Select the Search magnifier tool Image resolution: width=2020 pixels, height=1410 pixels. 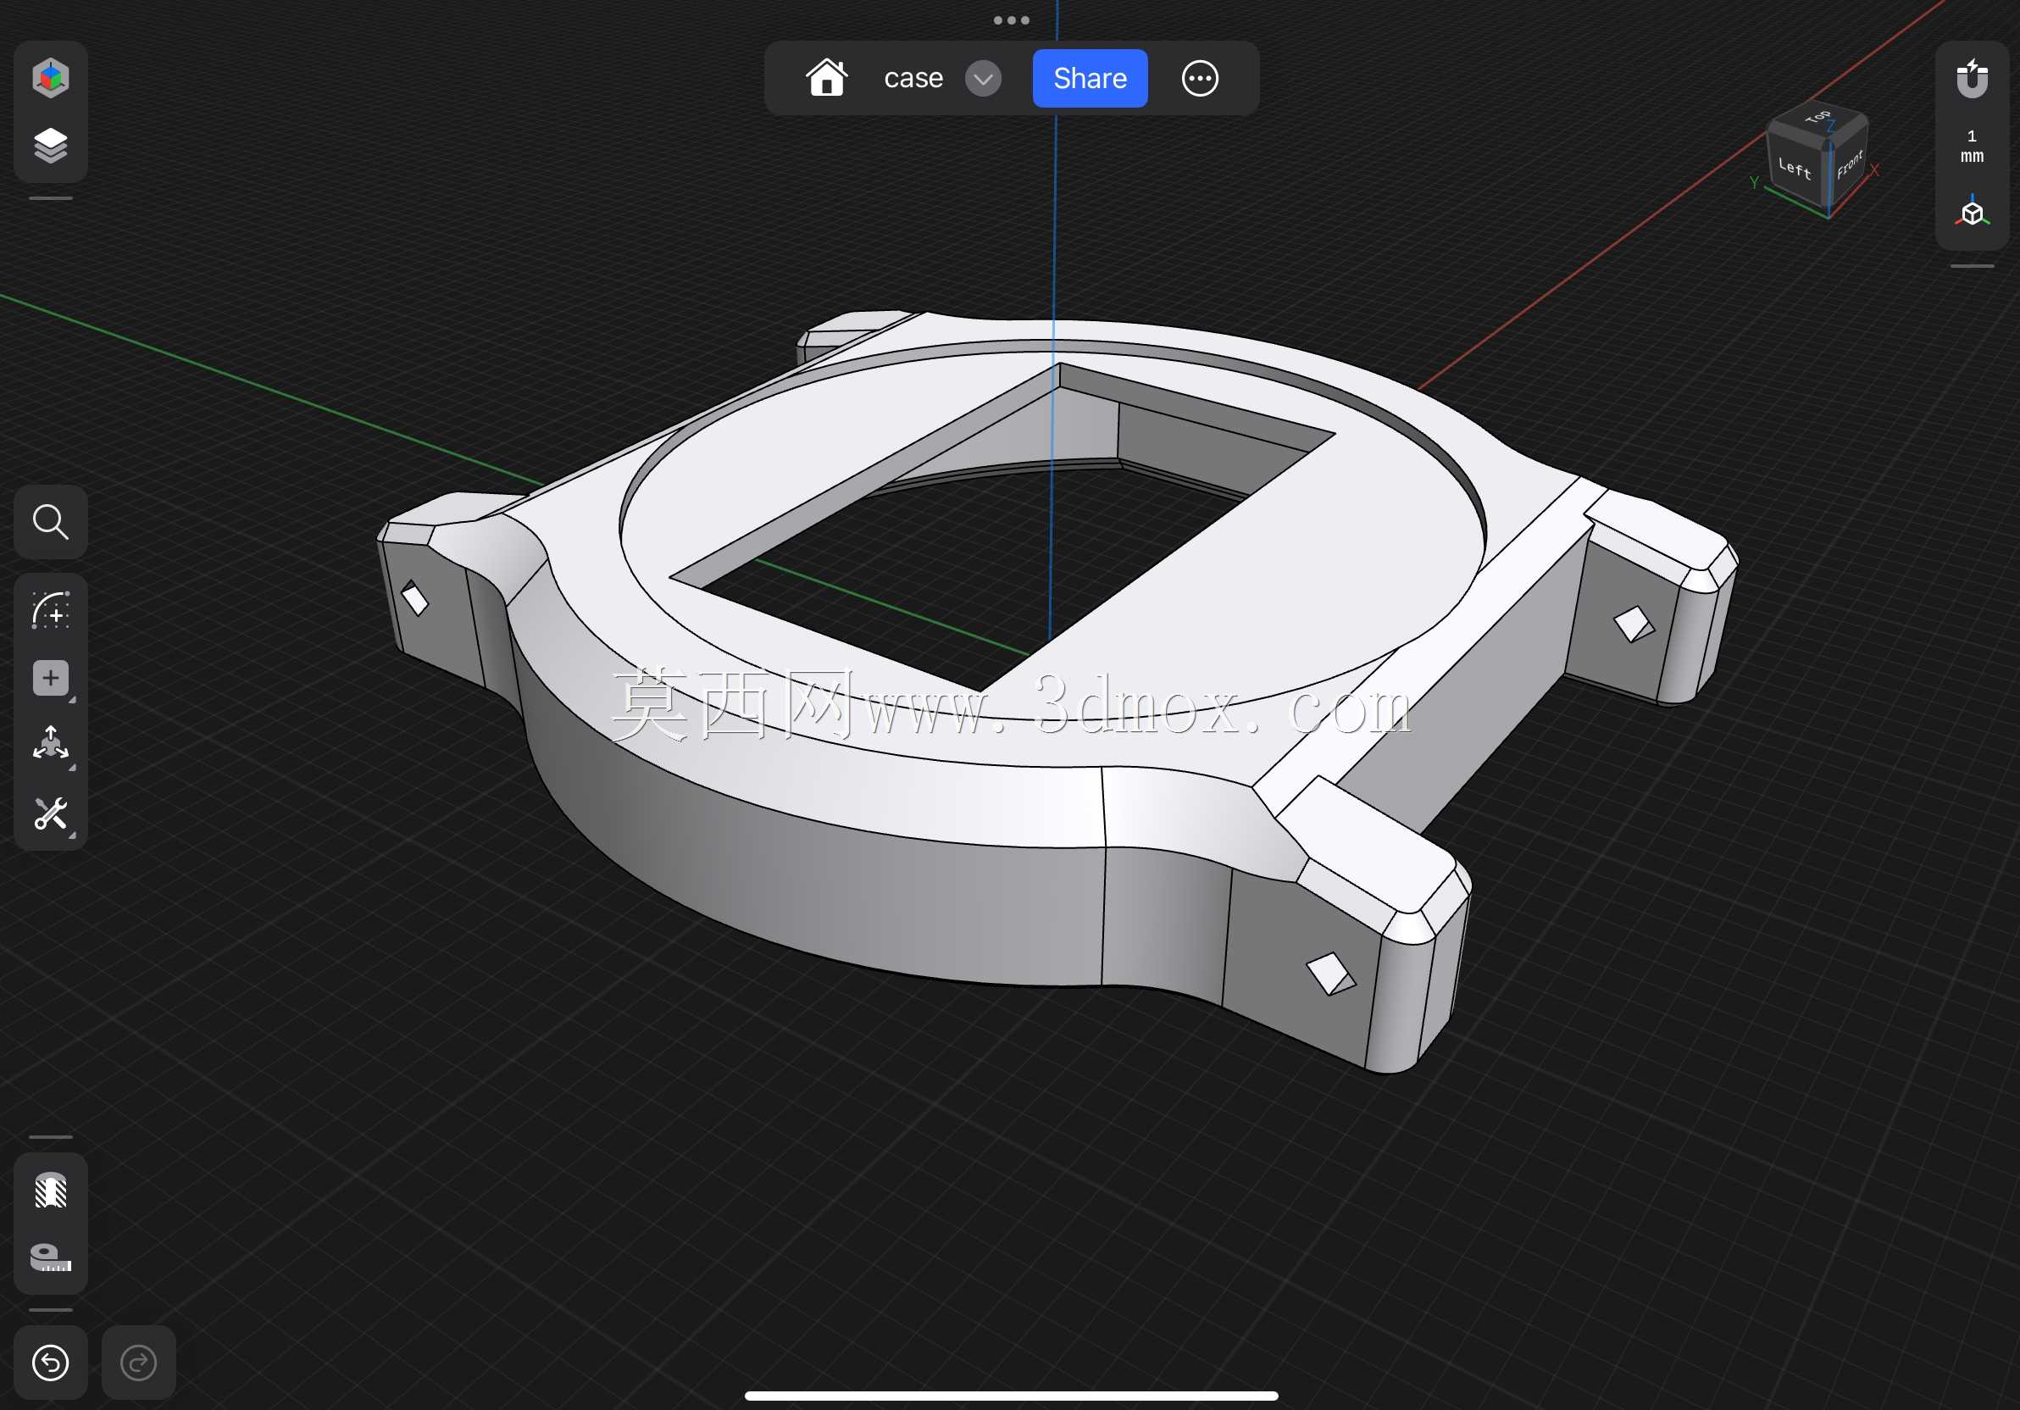click(50, 522)
